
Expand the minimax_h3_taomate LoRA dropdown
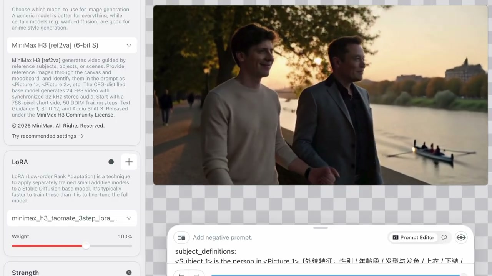[72, 218]
